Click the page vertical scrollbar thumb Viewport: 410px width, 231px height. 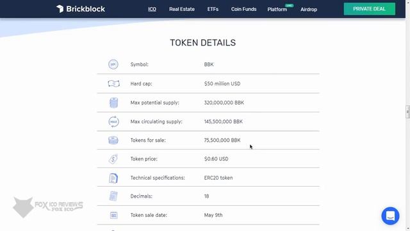tap(407, 112)
